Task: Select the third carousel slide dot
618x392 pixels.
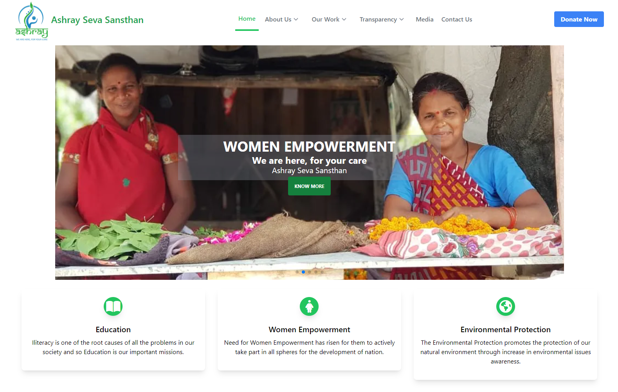Action: click(x=310, y=272)
